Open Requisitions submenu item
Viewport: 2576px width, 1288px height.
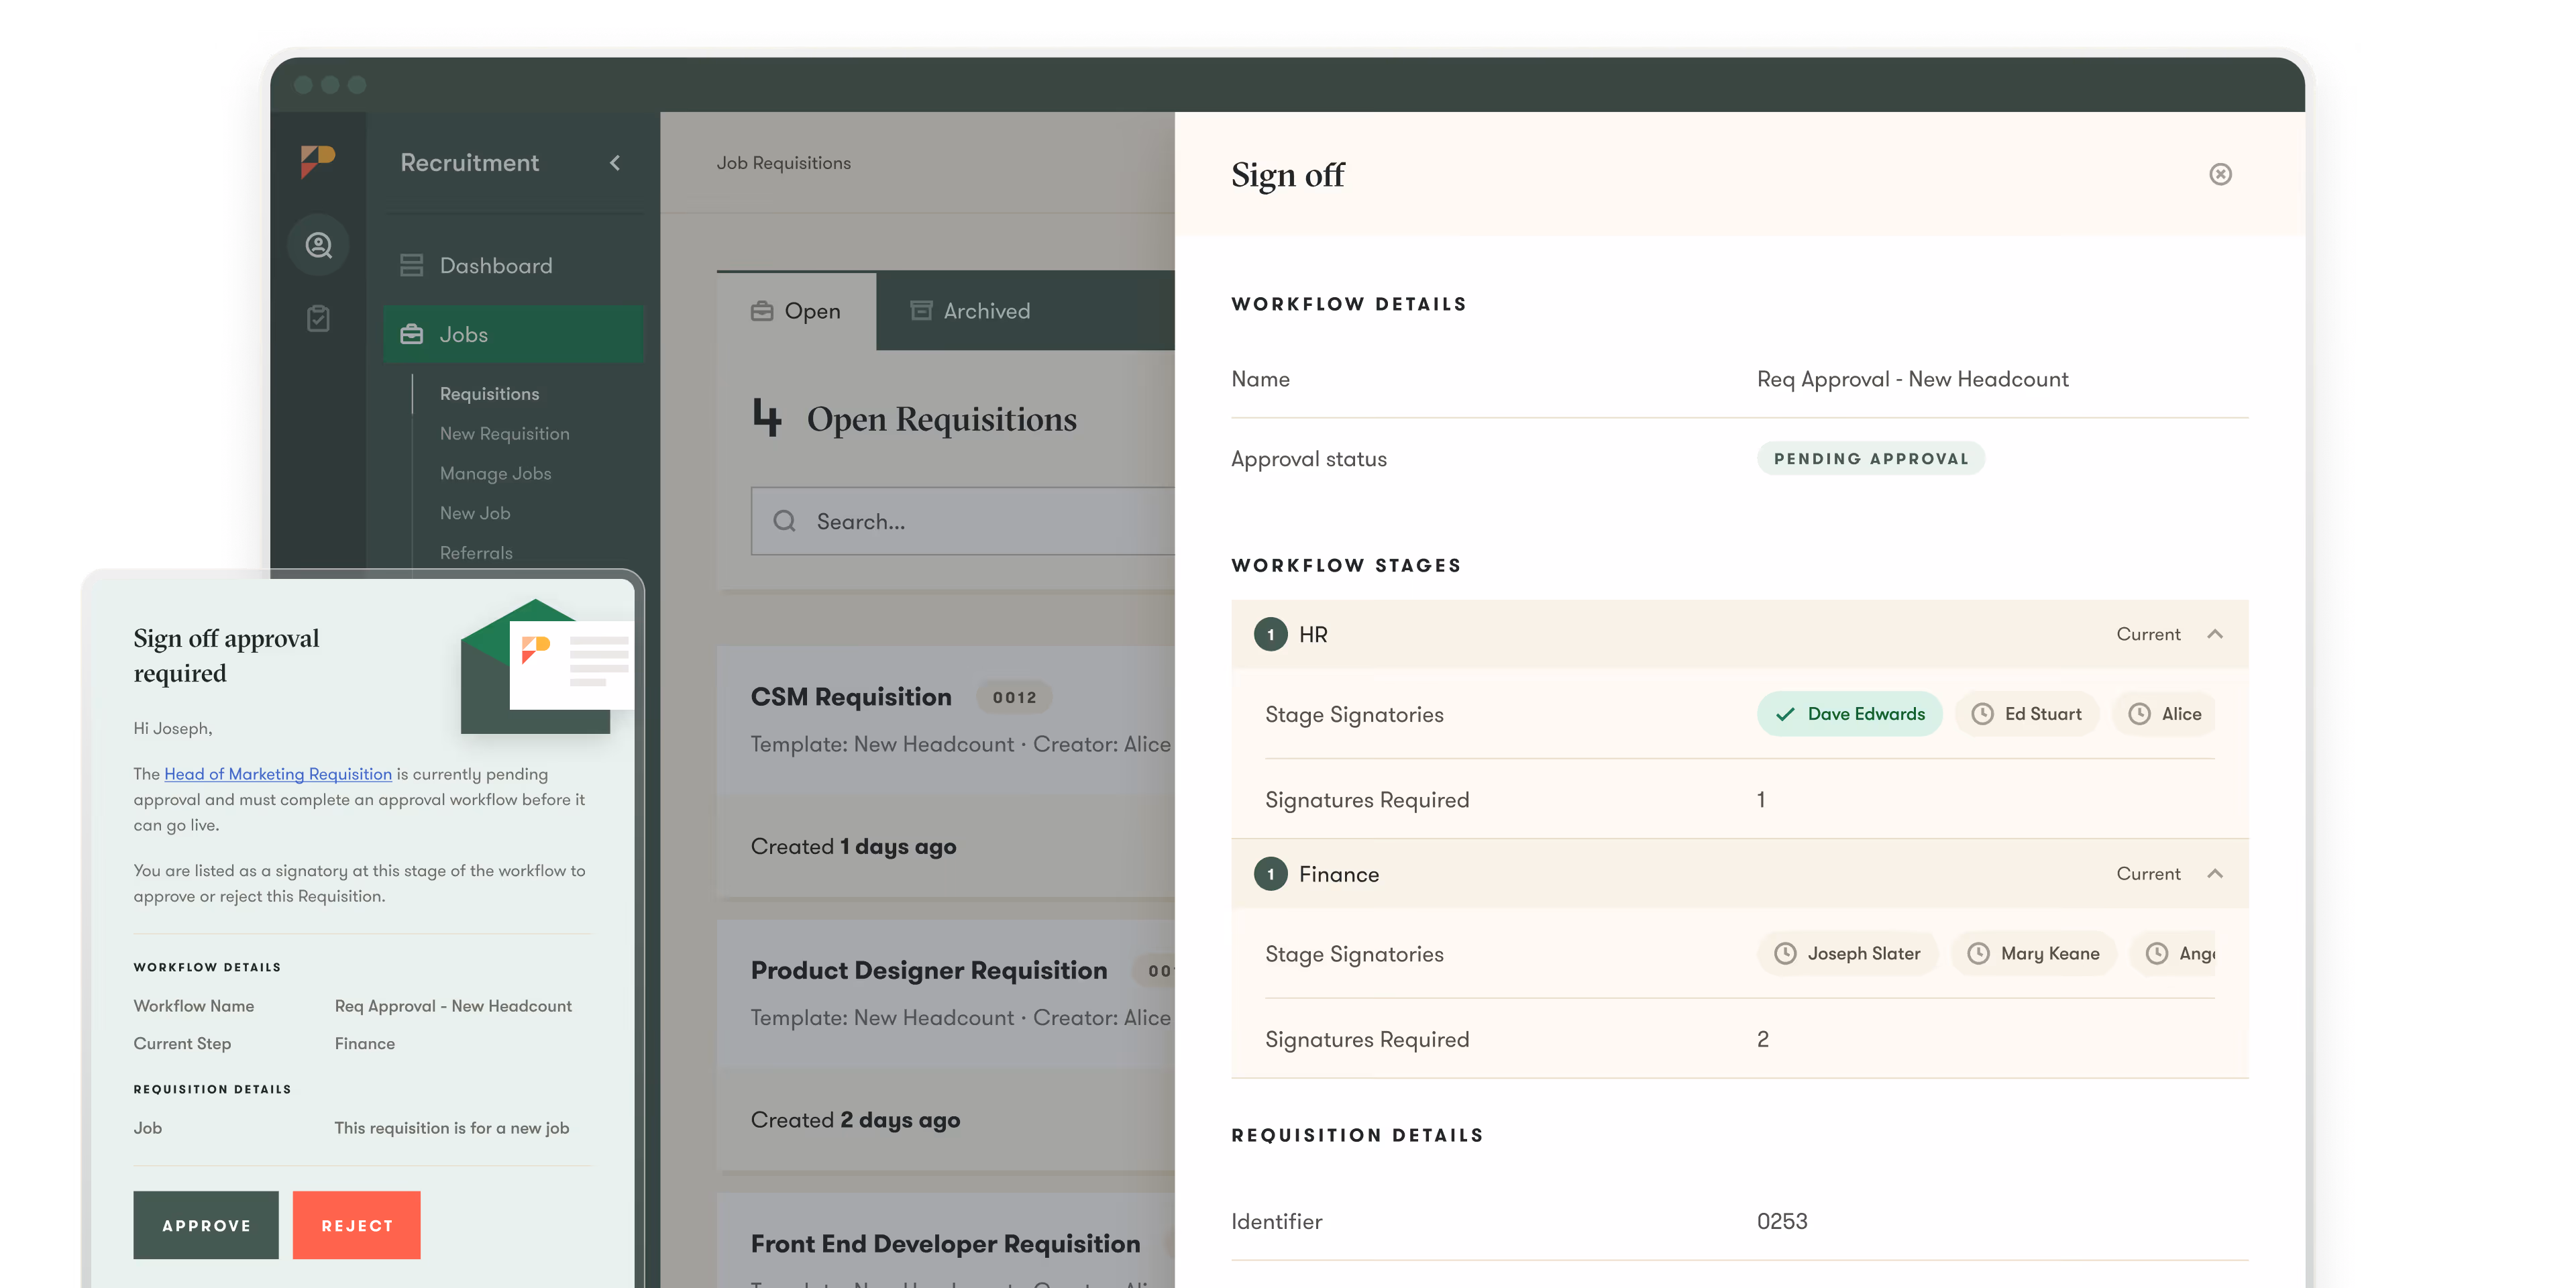(489, 394)
